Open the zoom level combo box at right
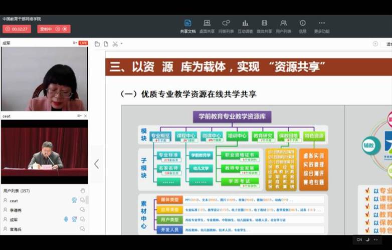 tap(386, 44)
